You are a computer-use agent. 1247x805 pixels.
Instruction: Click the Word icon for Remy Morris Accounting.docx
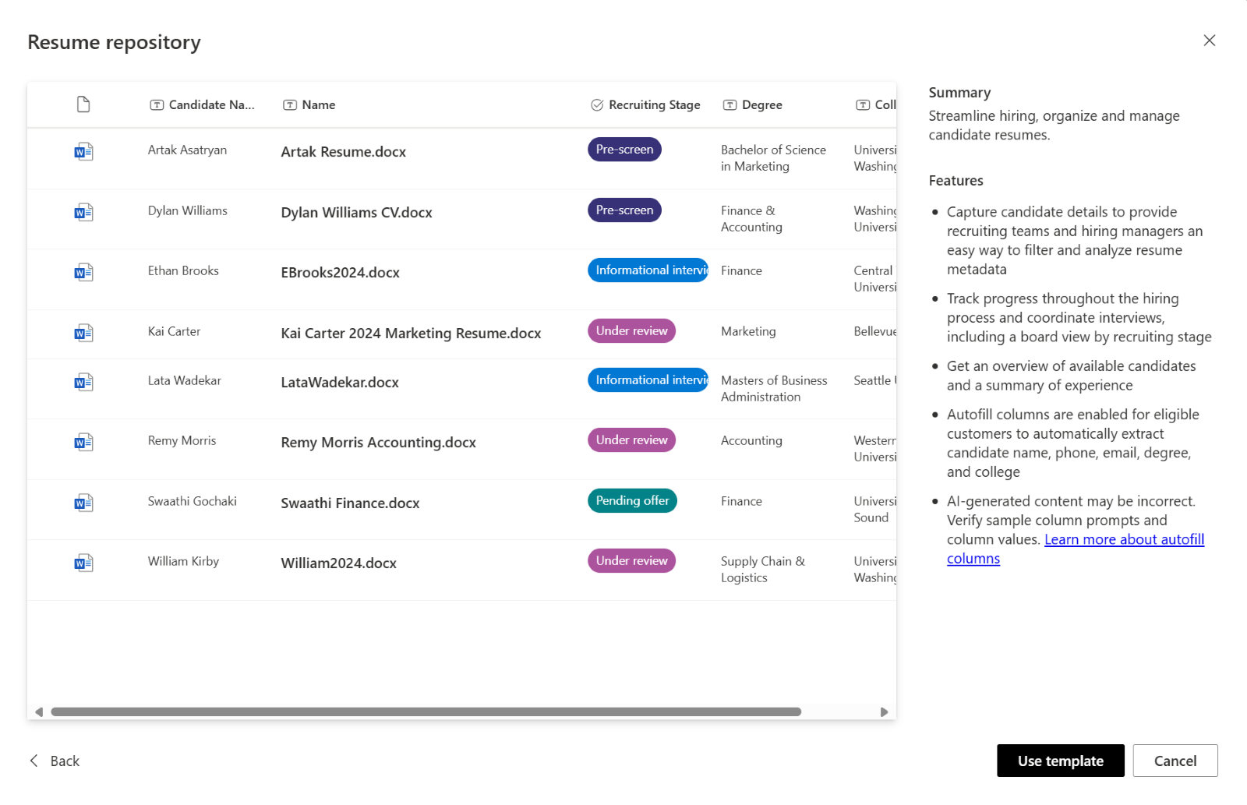click(83, 441)
